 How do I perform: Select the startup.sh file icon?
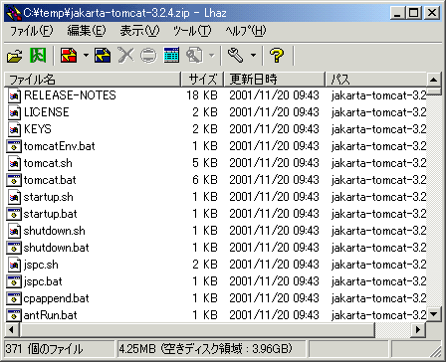point(14,197)
